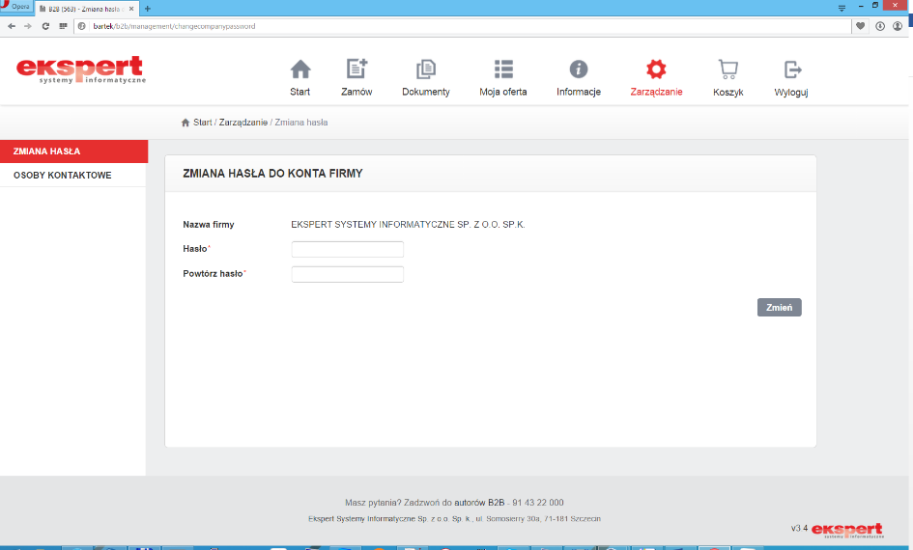Viewport: 913px width, 550px height.
Task: Open the Informacje info icon
Action: 578,69
